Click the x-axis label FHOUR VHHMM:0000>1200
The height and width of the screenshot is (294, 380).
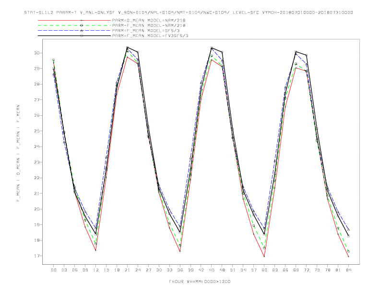point(200,282)
